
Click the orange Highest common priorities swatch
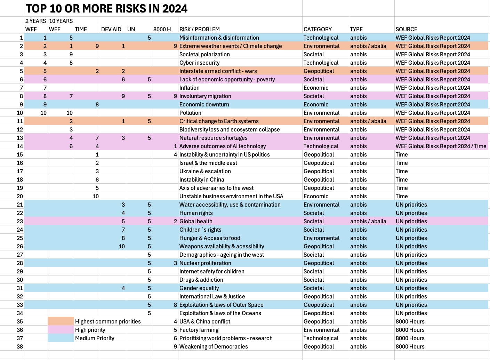point(61,321)
